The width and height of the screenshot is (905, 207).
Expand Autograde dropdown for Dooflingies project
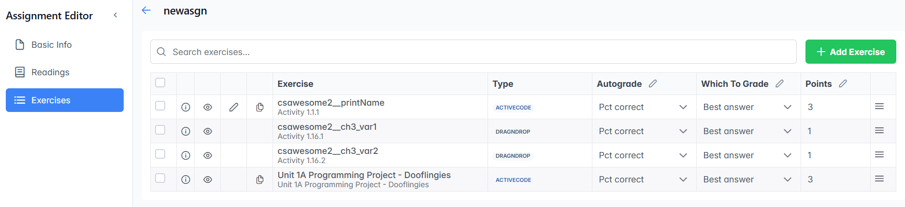click(x=643, y=179)
